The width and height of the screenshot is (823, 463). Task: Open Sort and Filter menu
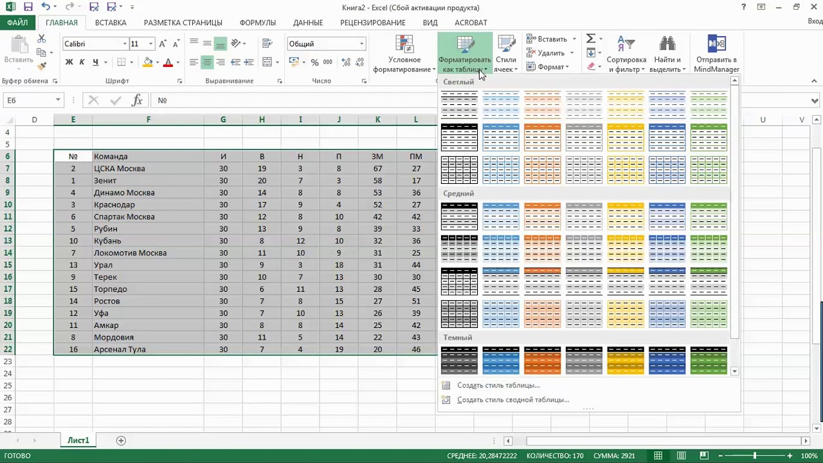pos(626,55)
